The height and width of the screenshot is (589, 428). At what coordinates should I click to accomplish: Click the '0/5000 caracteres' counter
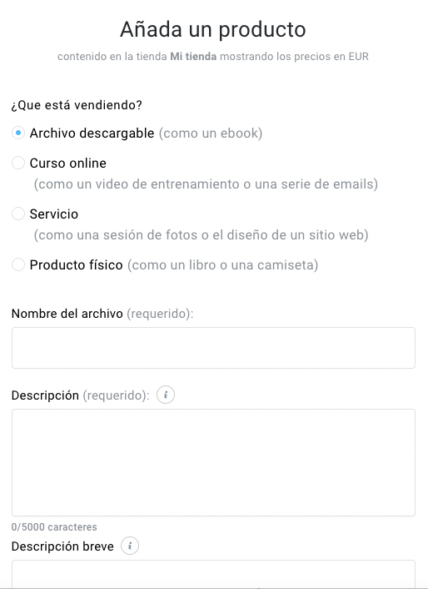point(54,527)
